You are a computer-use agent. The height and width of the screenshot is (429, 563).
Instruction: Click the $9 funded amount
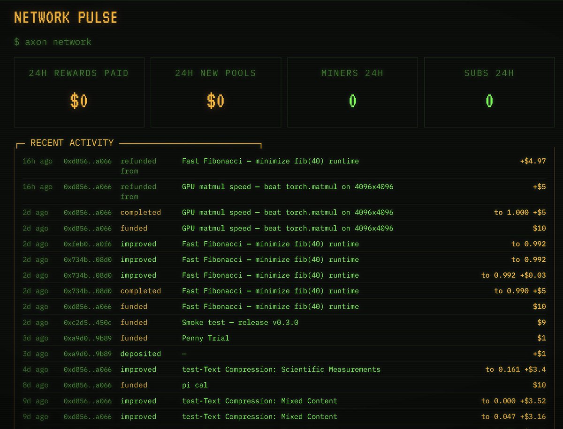click(x=541, y=323)
